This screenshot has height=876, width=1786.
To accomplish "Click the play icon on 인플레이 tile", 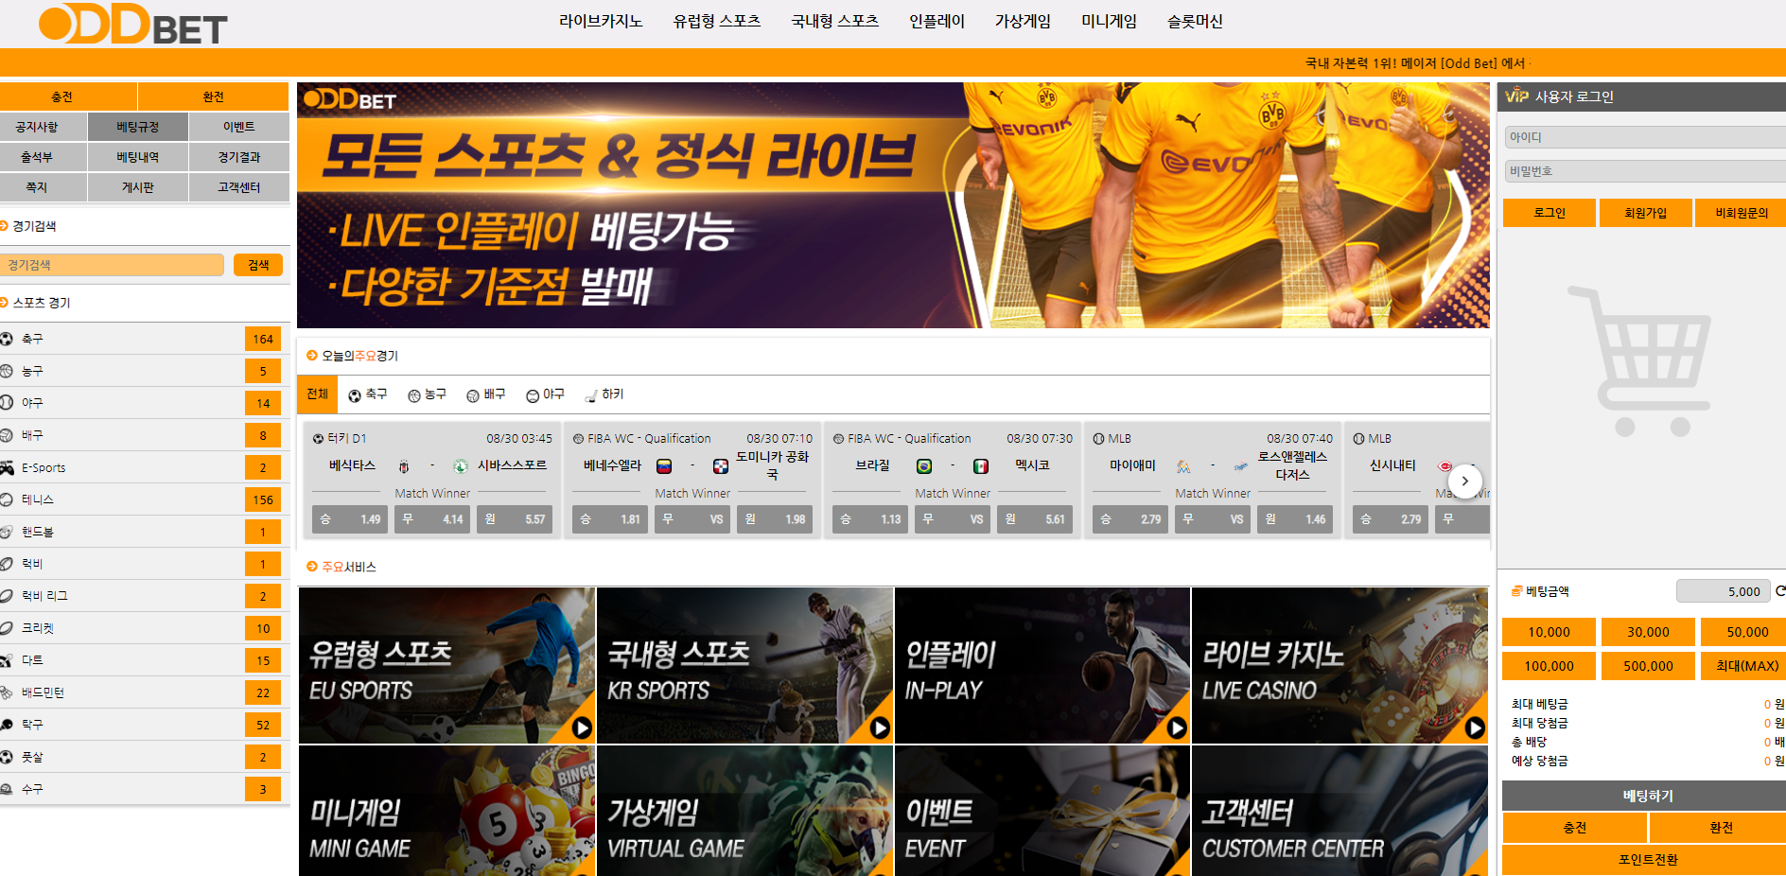I will click(x=1177, y=727).
